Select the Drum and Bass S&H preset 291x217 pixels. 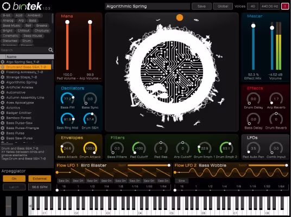tap(26, 67)
